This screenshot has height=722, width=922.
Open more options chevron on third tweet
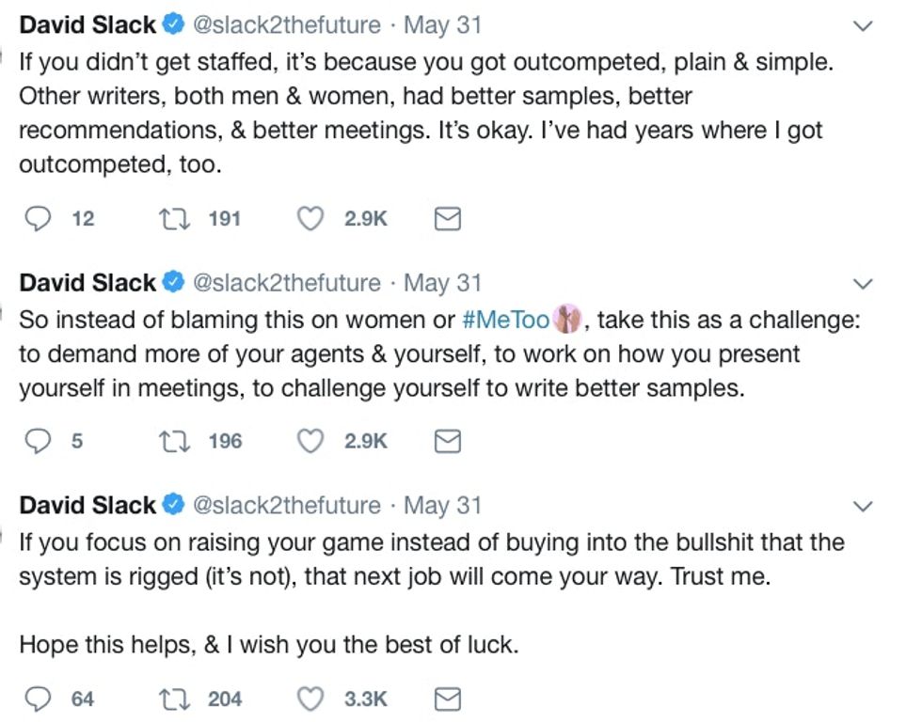tap(862, 507)
